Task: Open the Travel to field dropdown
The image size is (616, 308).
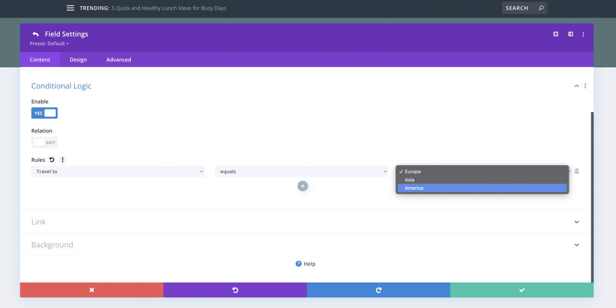Action: [x=118, y=171]
